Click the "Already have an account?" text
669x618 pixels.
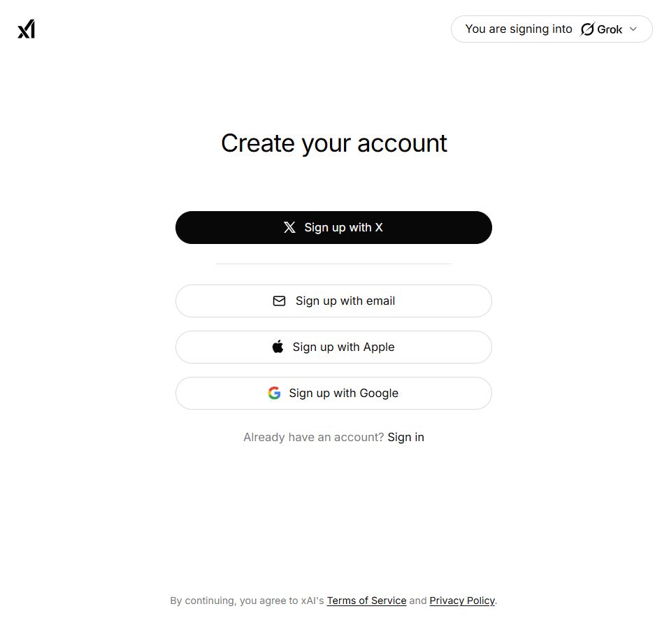tap(312, 437)
